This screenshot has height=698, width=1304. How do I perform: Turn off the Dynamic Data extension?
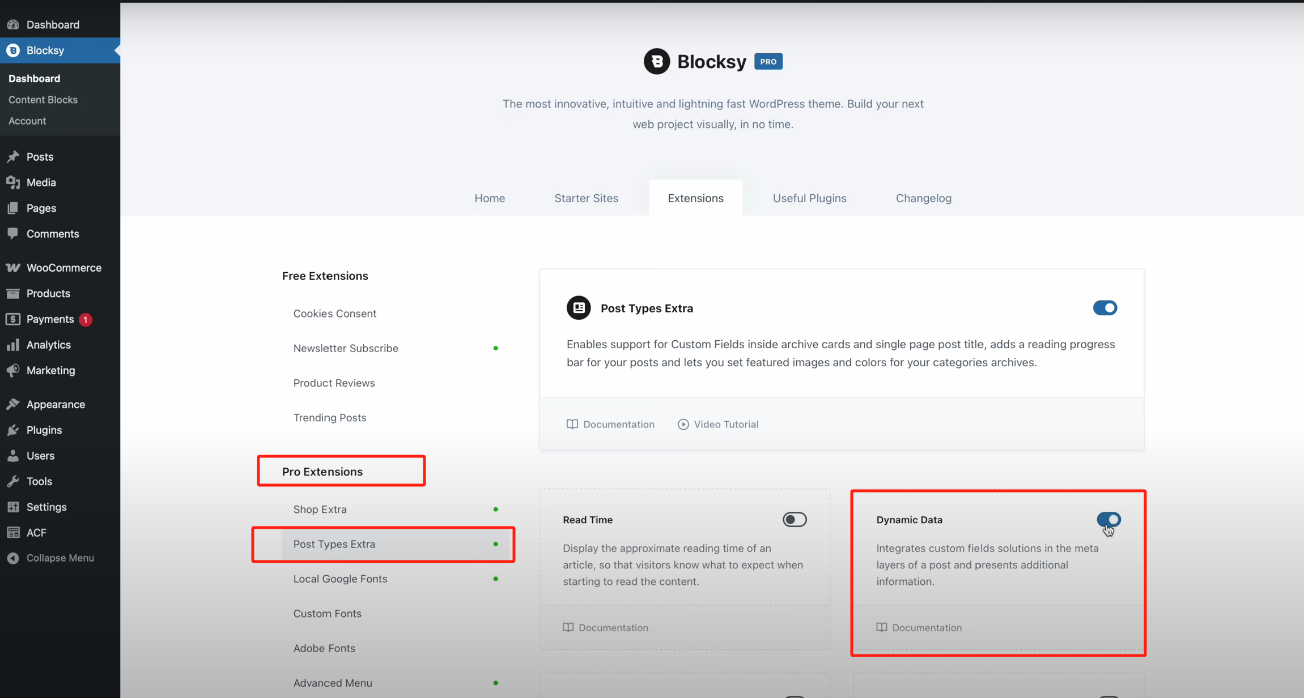pos(1108,519)
